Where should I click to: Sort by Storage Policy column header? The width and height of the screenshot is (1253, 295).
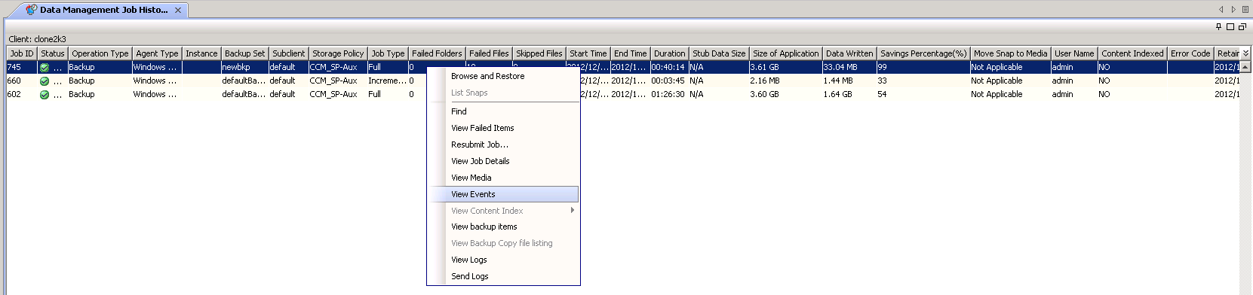tap(338, 53)
